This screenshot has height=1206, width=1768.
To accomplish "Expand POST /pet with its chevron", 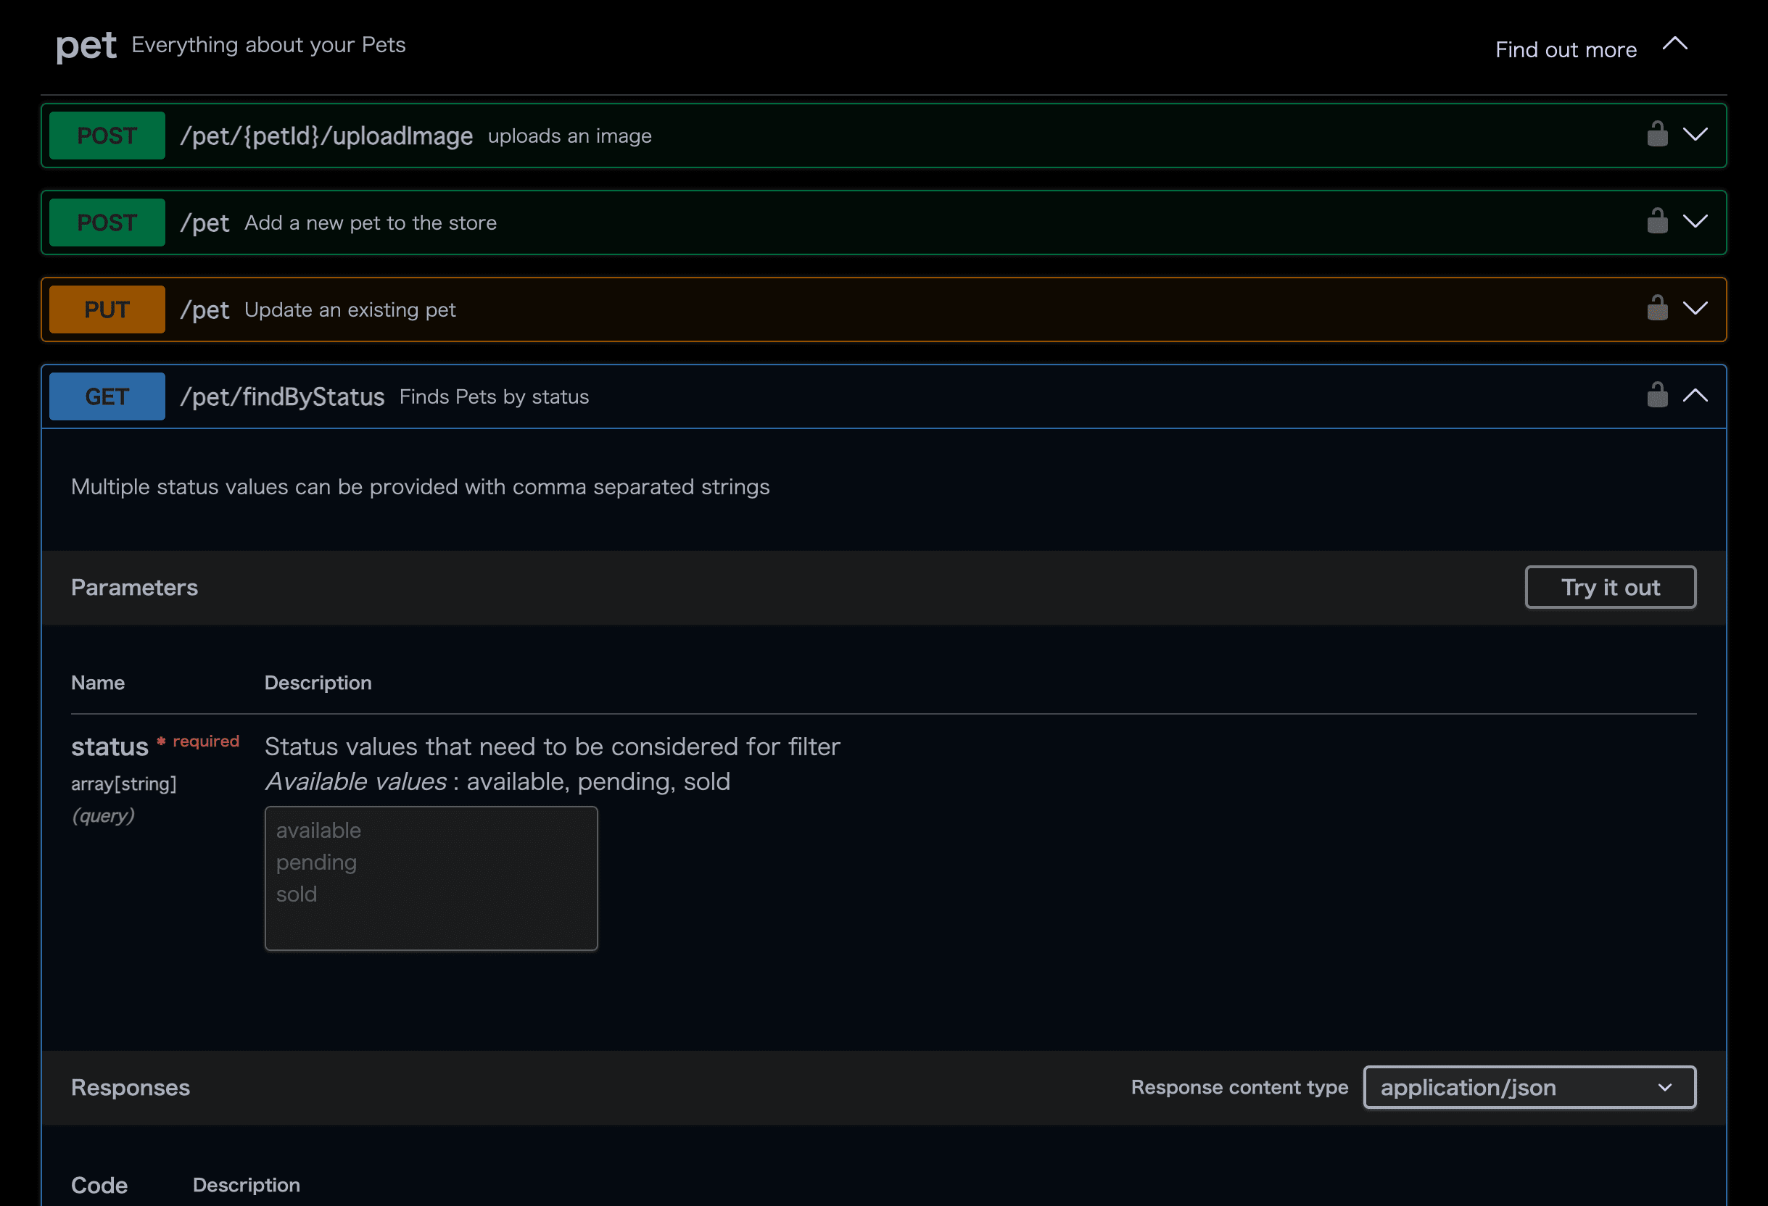I will pyautogui.click(x=1695, y=222).
